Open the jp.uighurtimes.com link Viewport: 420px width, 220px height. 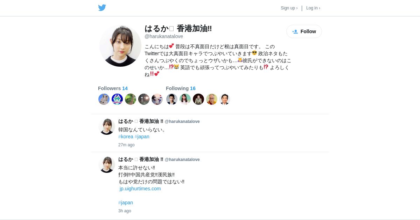pyautogui.click(x=140, y=189)
